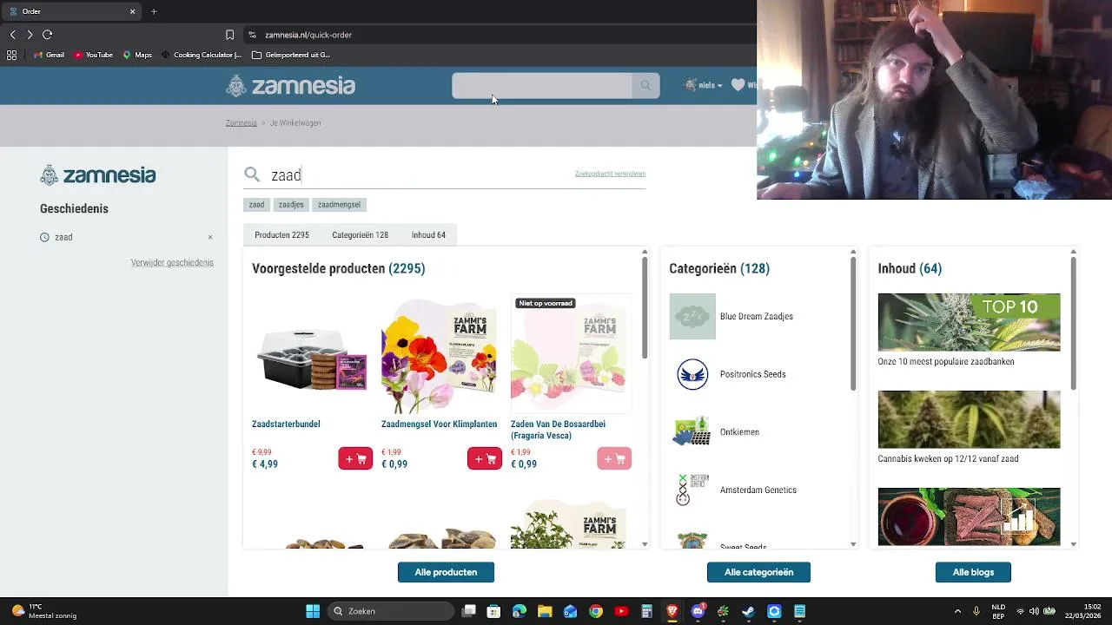Click the products panel scrollbar
Image resolution: width=1112 pixels, height=625 pixels.
pos(645,308)
